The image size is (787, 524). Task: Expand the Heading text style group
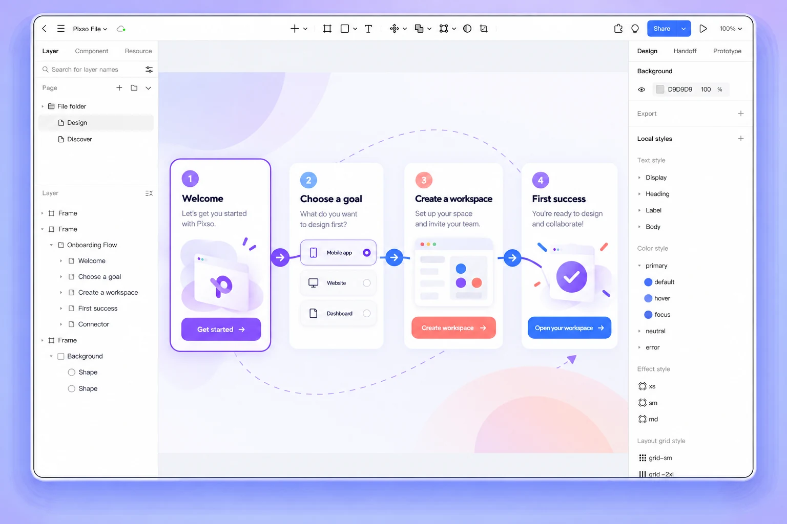[x=639, y=194]
